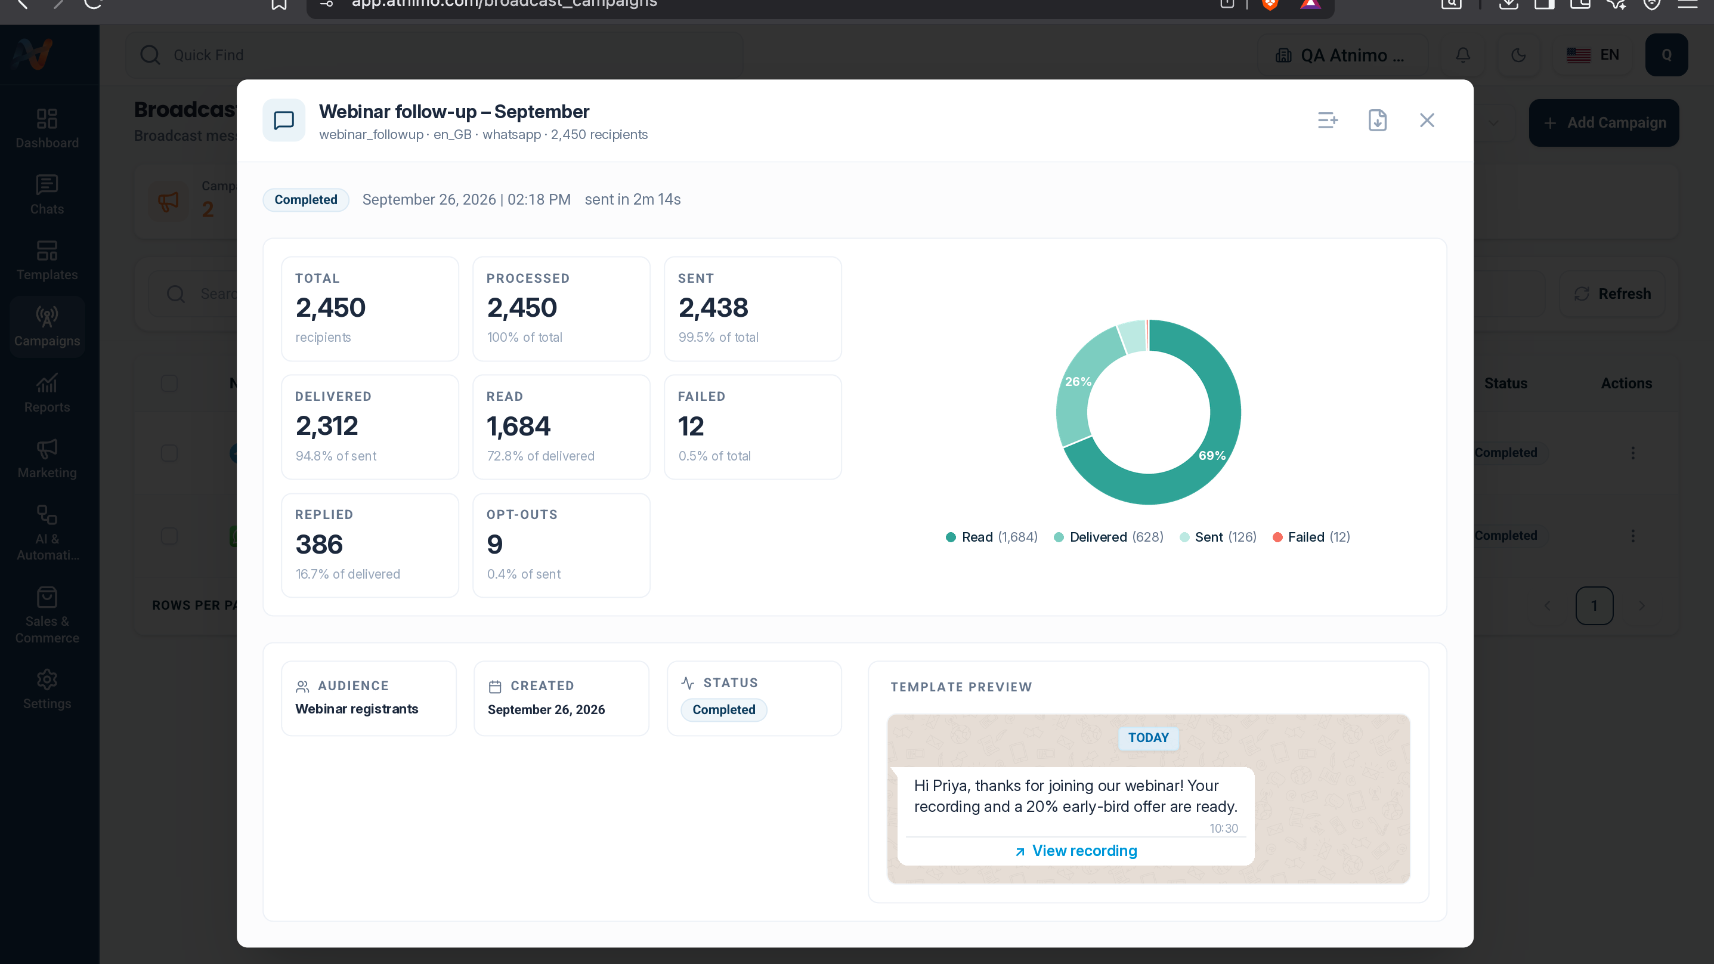Open notifications bell
The image size is (1714, 964).
point(1463,55)
